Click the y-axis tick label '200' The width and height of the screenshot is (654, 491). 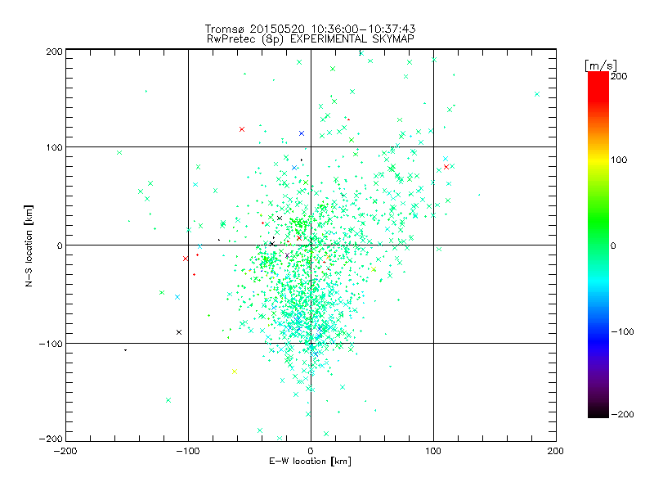click(54, 52)
